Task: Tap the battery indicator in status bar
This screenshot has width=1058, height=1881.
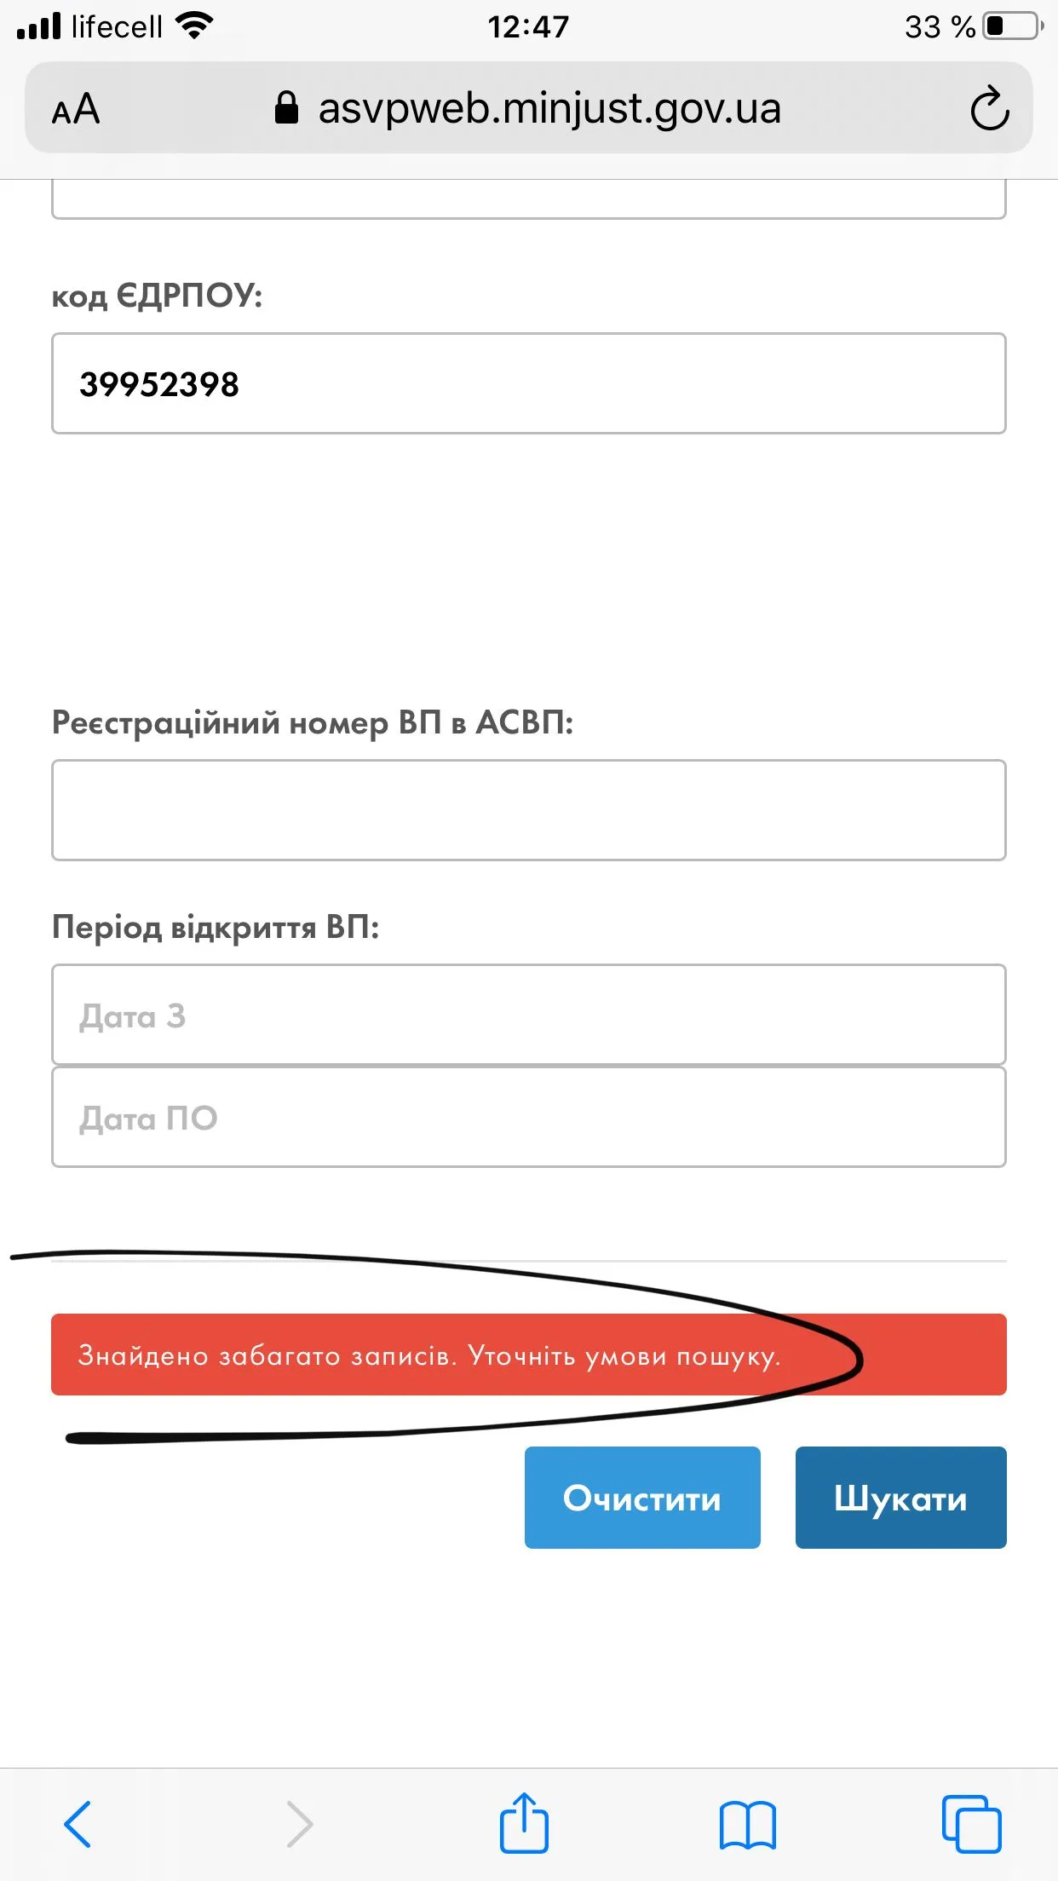Action: [1012, 26]
